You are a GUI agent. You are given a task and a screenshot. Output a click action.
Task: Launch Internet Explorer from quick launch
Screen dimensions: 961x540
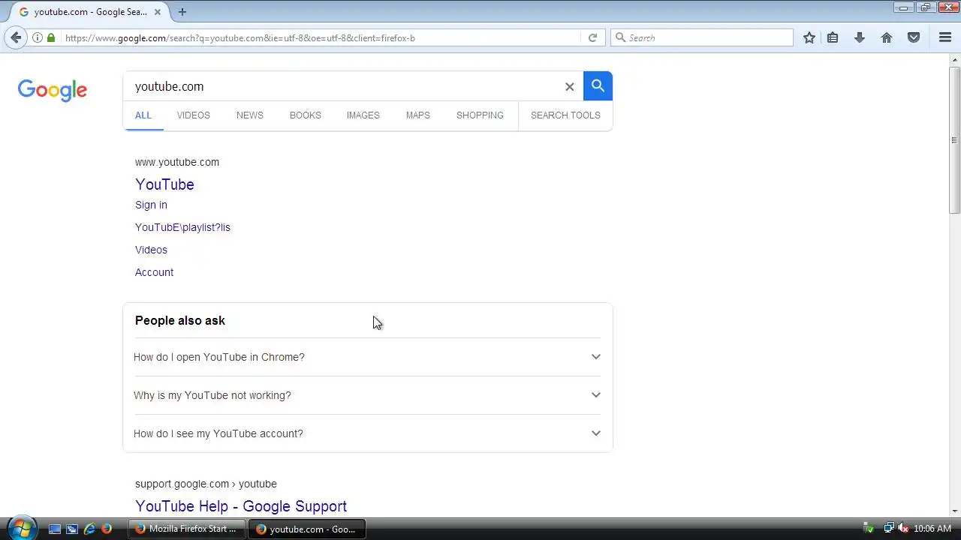pos(89,529)
